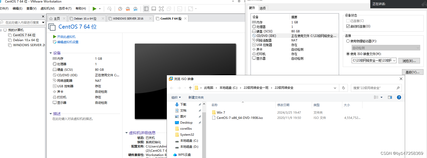Open the 查看(V) menu

32,9
